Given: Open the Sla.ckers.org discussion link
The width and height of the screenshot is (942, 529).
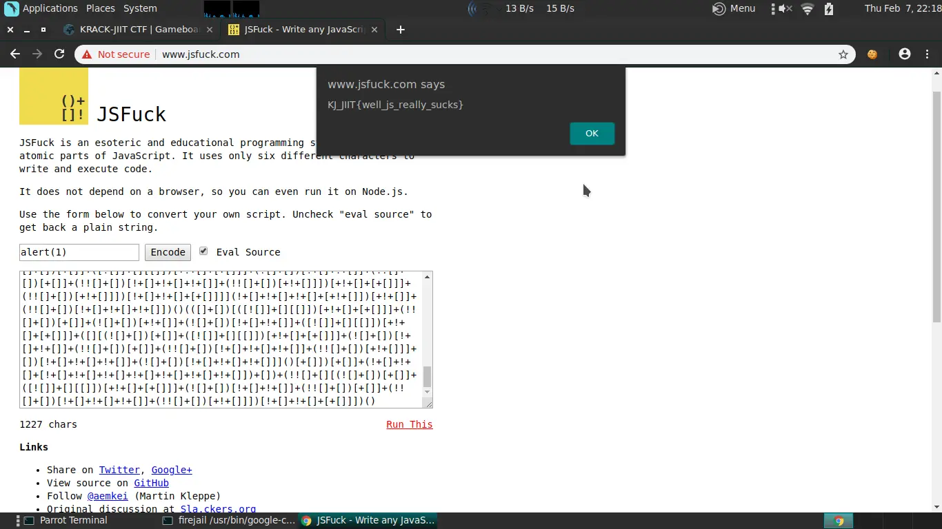Looking at the screenshot, I should click(218, 509).
